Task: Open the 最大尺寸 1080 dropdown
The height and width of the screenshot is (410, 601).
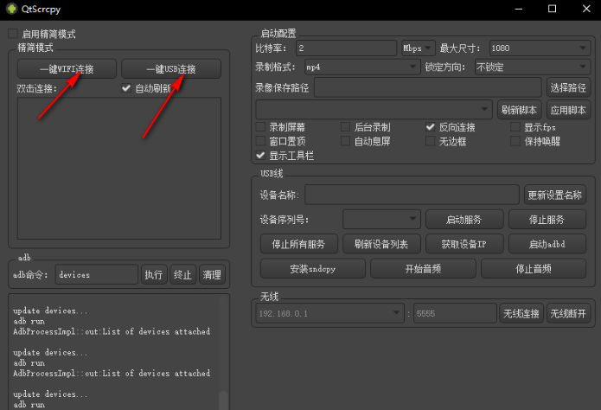Action: click(x=540, y=48)
